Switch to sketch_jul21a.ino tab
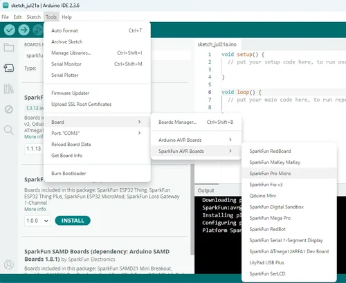346x283 pixels. (x=217, y=44)
